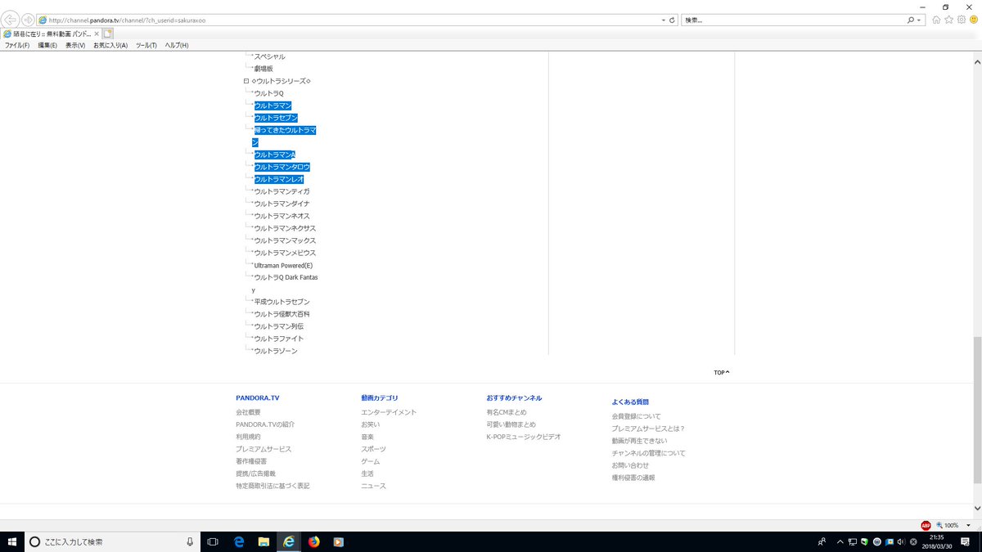Viewport: 982px width, 552px height.
Task: Open the 編集(E) menu
Action: pos(47,45)
